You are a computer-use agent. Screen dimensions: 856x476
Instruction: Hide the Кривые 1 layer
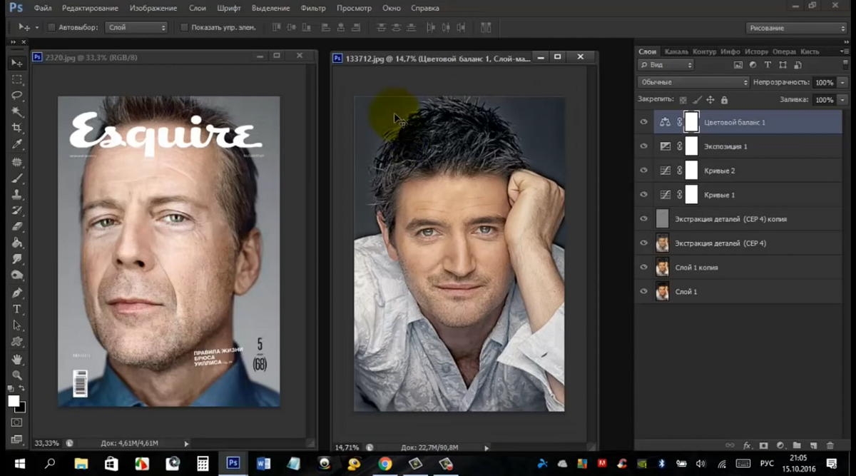coord(644,195)
